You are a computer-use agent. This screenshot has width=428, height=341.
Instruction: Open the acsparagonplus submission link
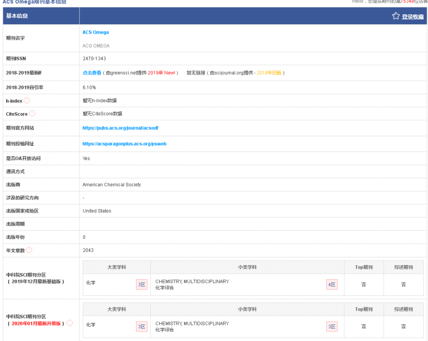[124, 144]
